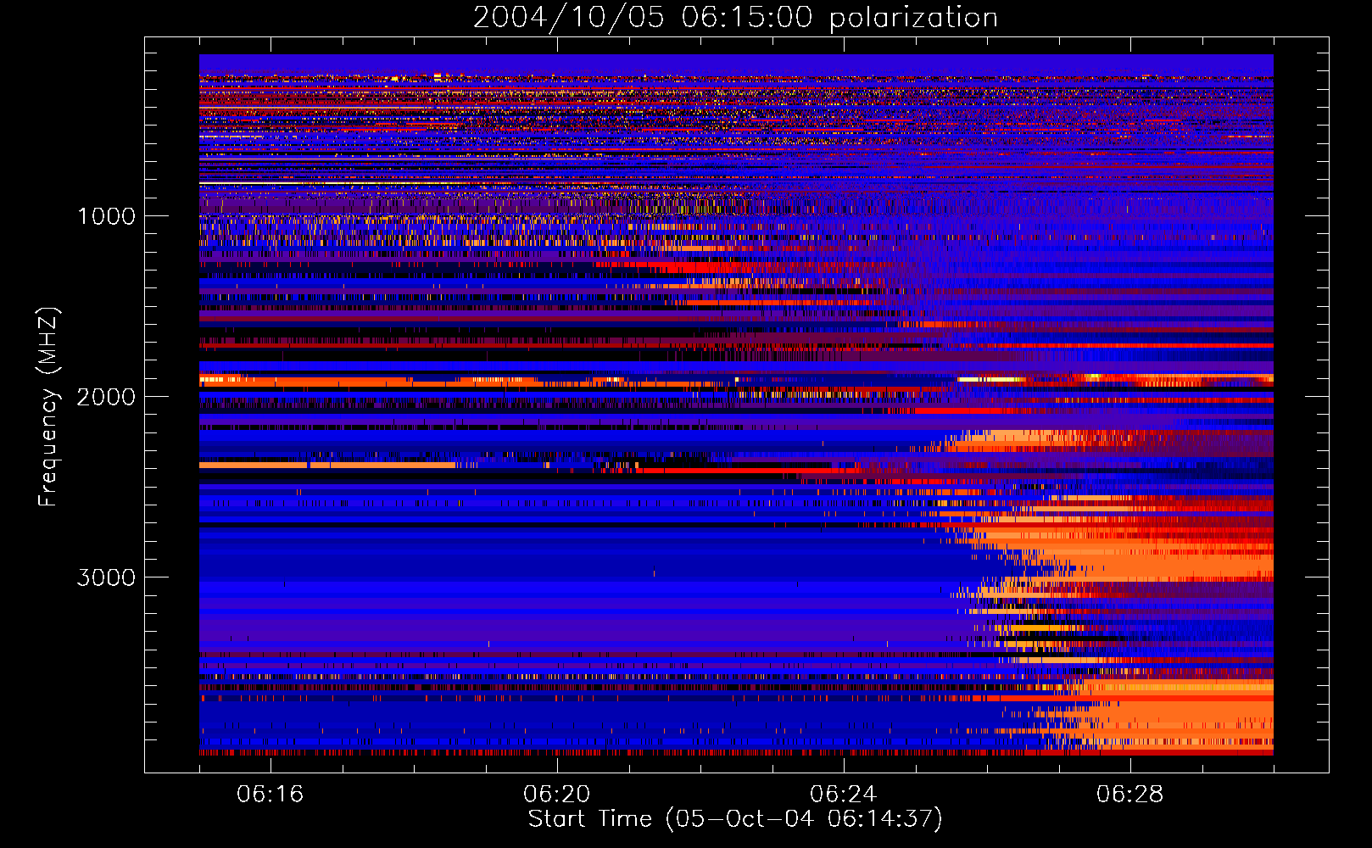
Task: Pick the white burst near 1900 MHz
Action: 989,379
